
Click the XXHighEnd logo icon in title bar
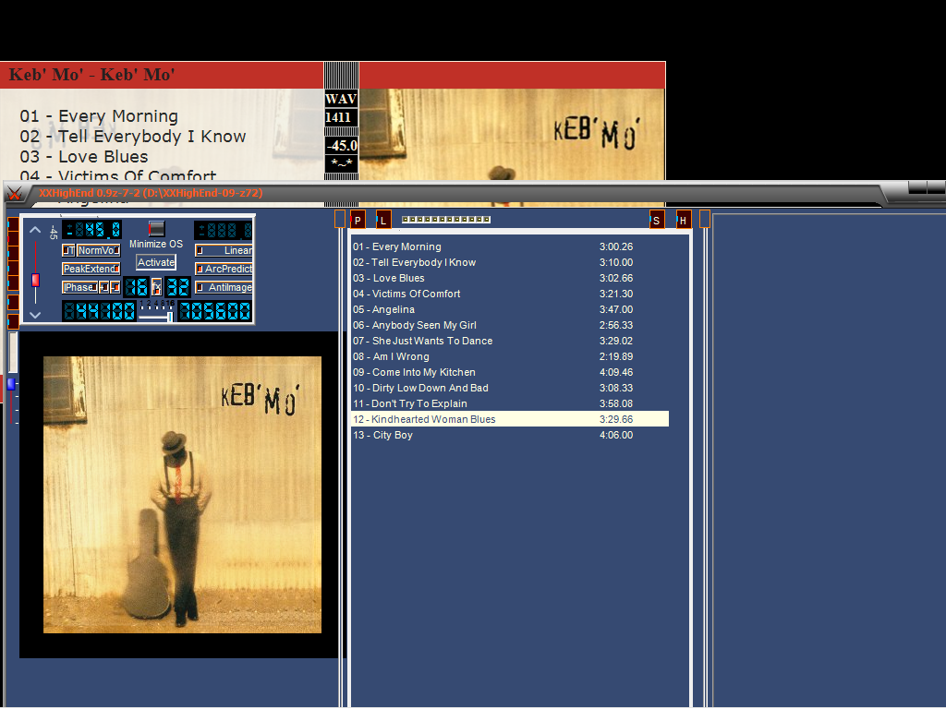(x=15, y=193)
